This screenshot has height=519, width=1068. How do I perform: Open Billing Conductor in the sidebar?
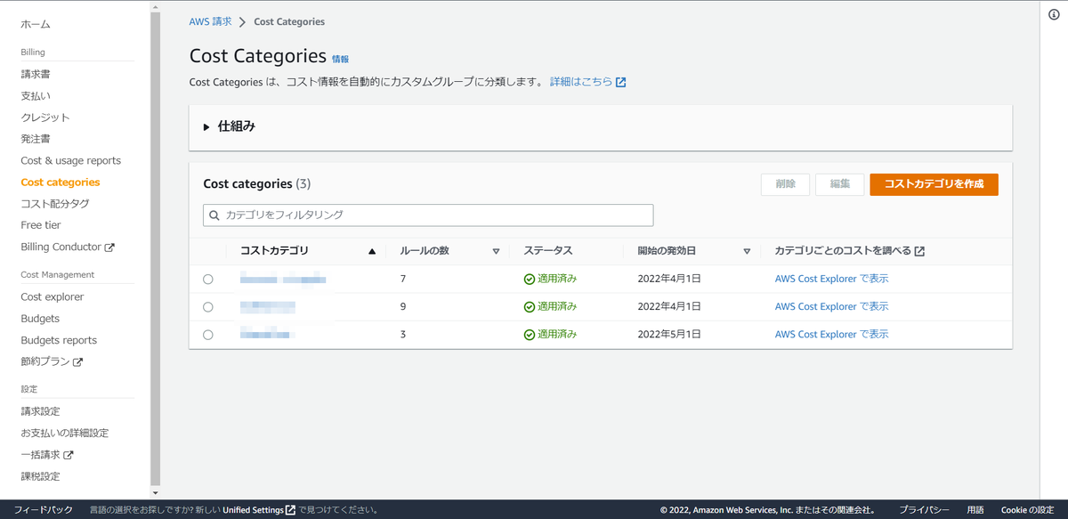click(61, 247)
